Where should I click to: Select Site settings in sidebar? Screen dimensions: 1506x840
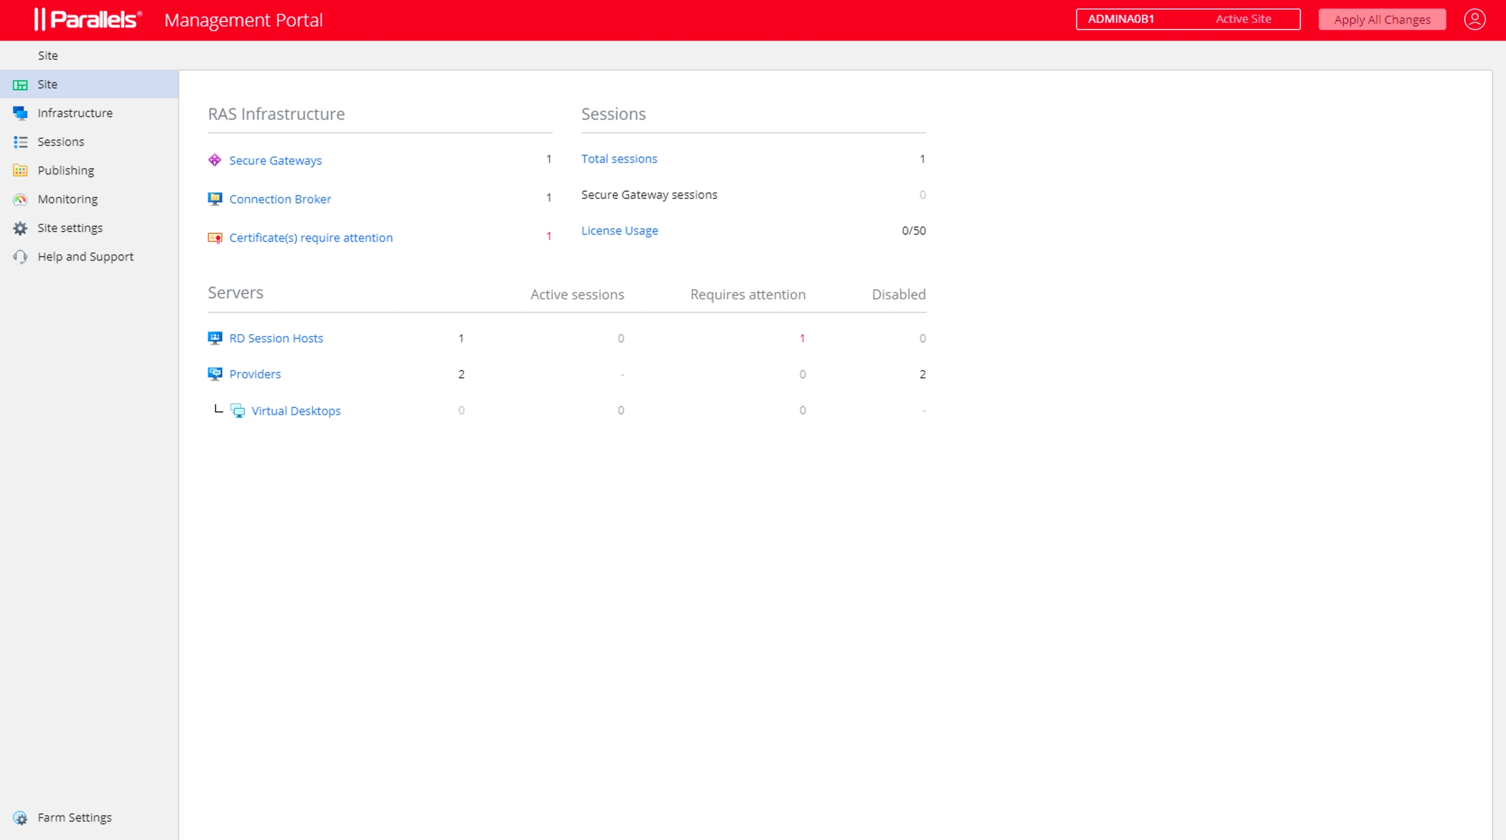coord(70,228)
